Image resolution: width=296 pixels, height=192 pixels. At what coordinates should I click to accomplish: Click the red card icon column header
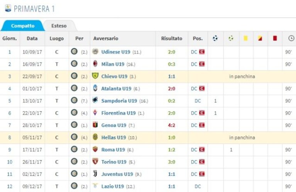coord(275,38)
